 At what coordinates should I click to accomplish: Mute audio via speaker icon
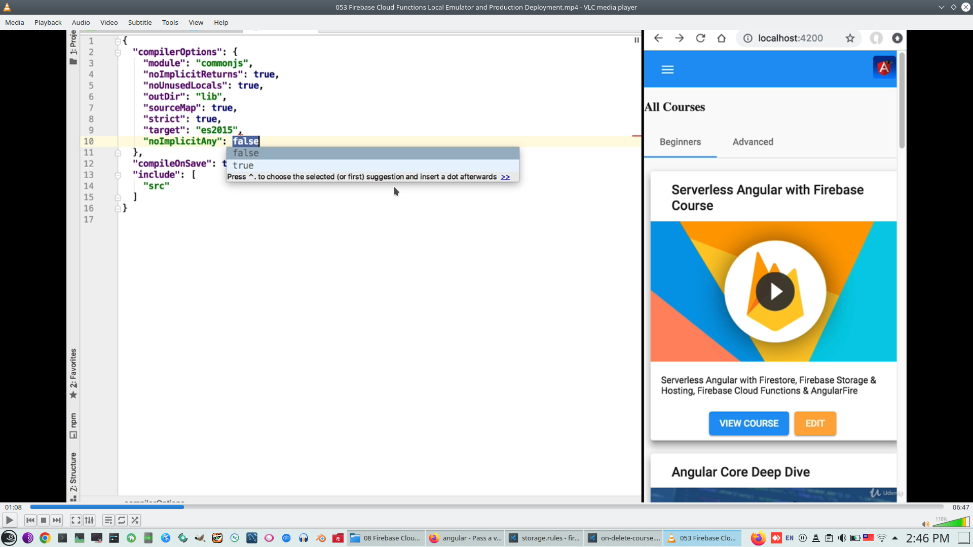coord(925,524)
